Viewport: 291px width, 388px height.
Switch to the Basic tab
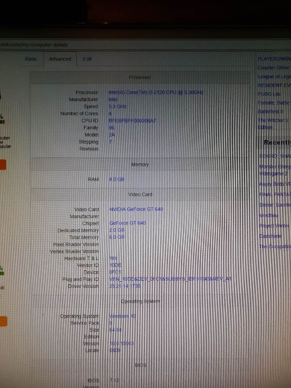31,59
